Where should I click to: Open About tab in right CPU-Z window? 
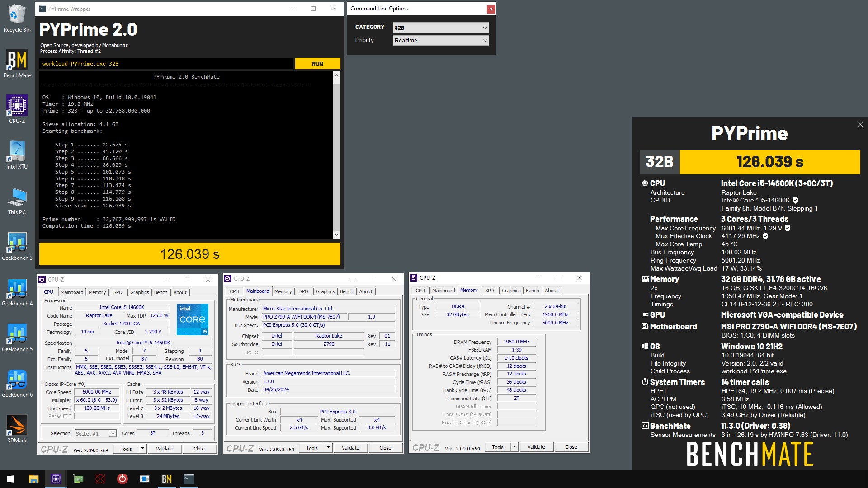pyautogui.click(x=552, y=291)
